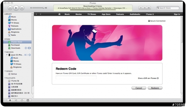
Task: Click the search magnifier icon
Action: 158,8
